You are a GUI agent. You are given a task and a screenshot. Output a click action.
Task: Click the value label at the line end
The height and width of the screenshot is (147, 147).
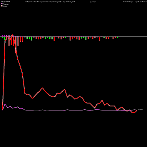coord(141,110)
